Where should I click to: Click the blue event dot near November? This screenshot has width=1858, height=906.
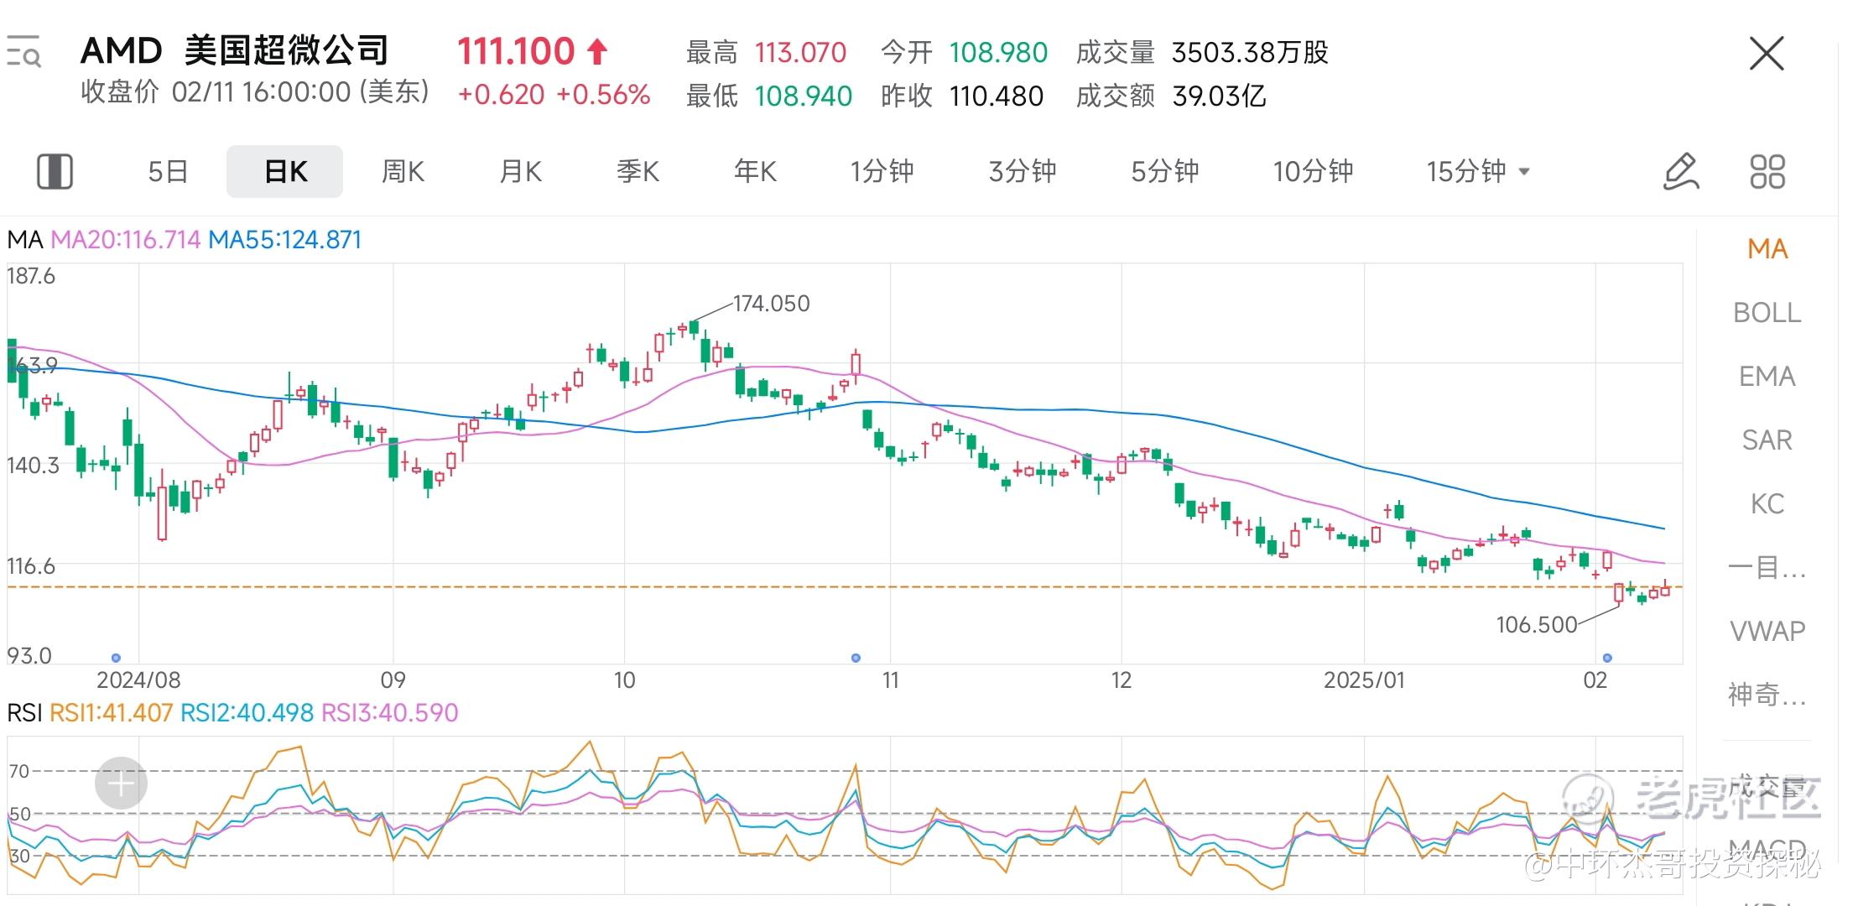tap(856, 658)
